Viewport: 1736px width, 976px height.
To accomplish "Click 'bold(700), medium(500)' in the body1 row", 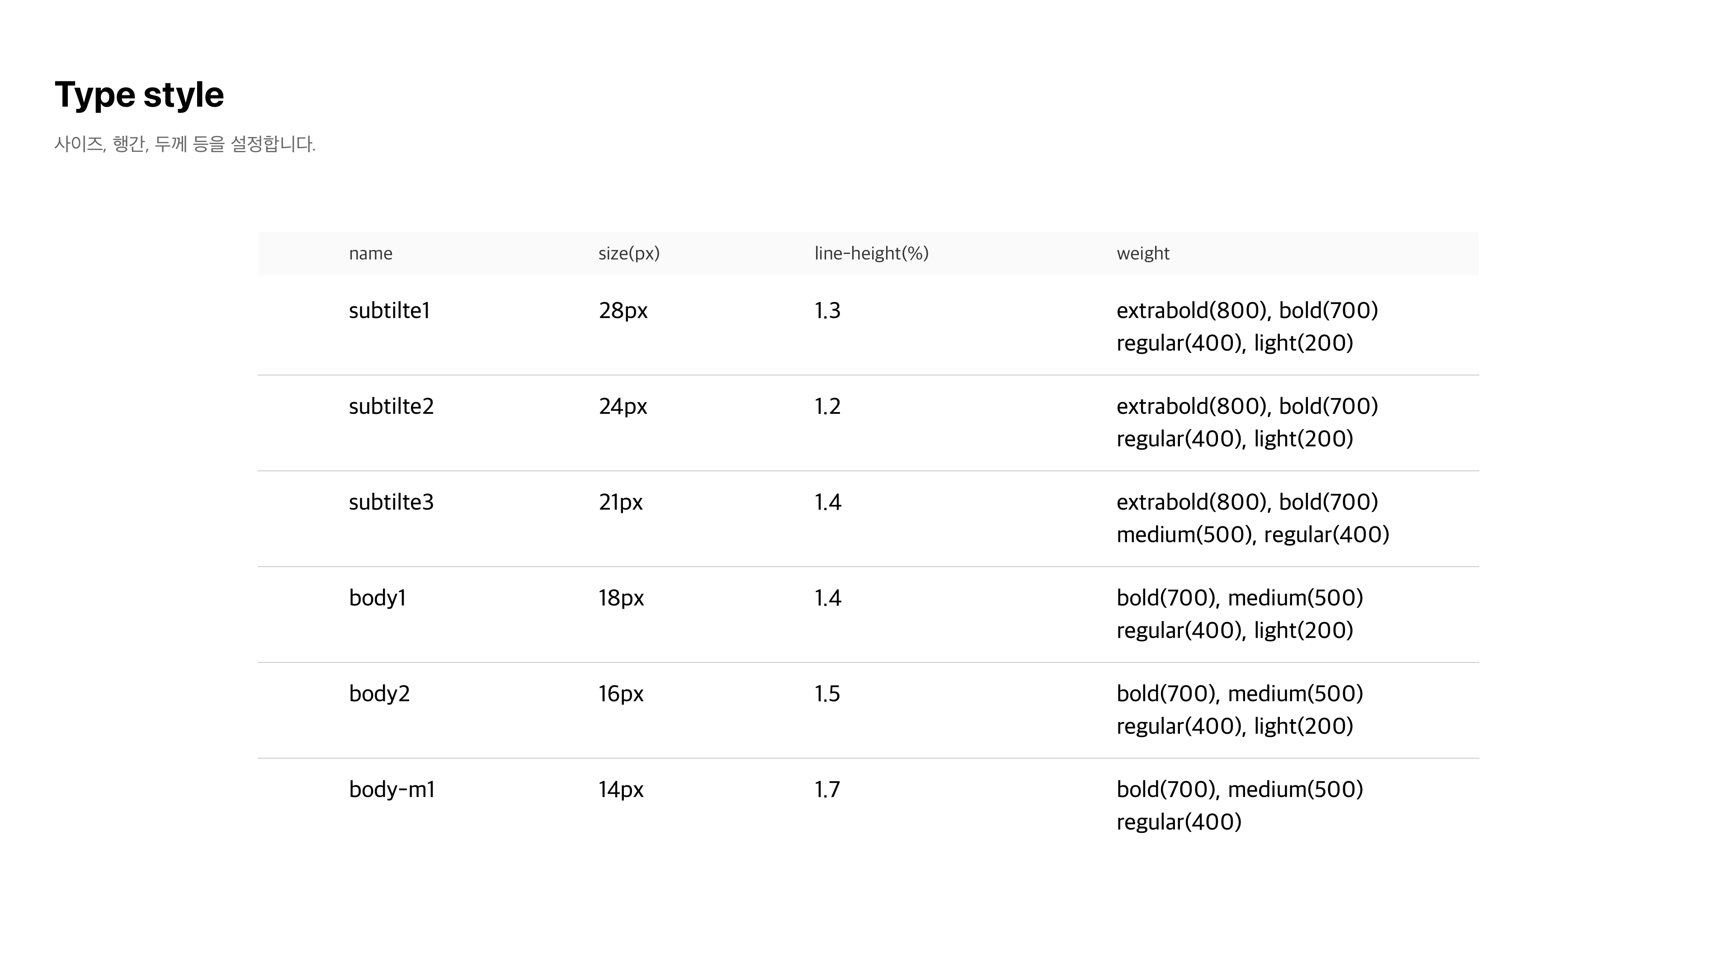I will click(x=1240, y=598).
